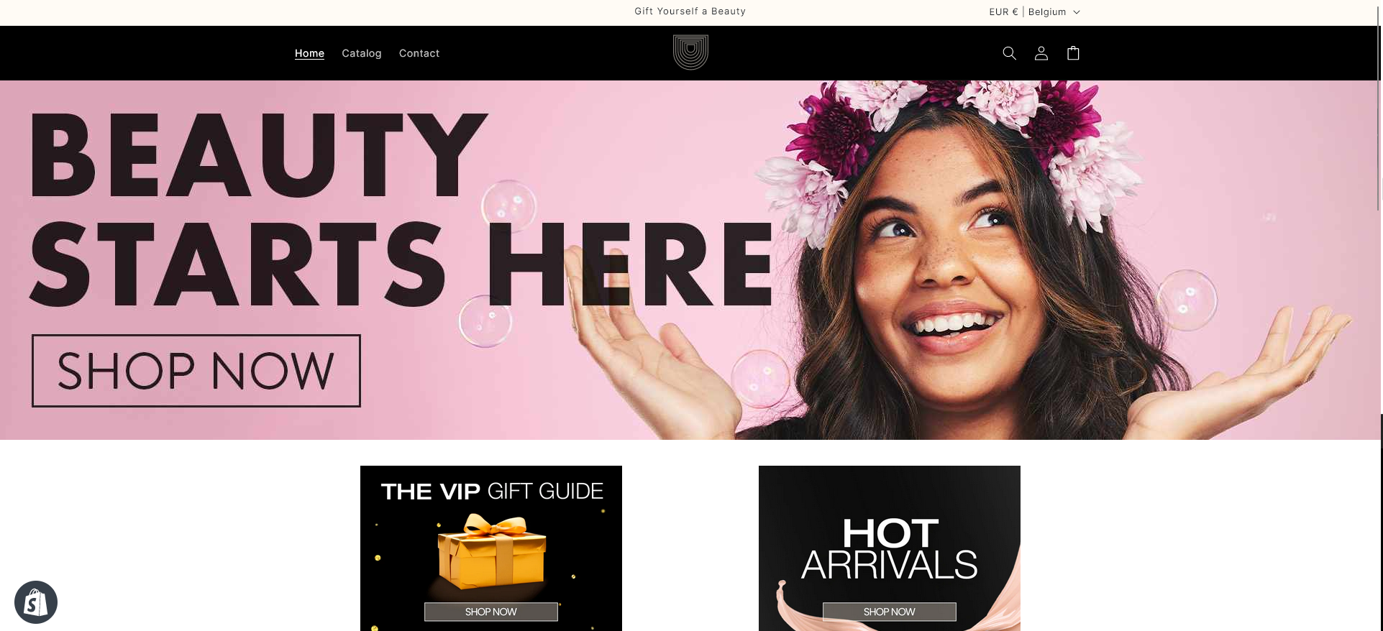The image size is (1383, 631).
Task: Open the Shopify chat bubble icon
Action: click(x=36, y=602)
